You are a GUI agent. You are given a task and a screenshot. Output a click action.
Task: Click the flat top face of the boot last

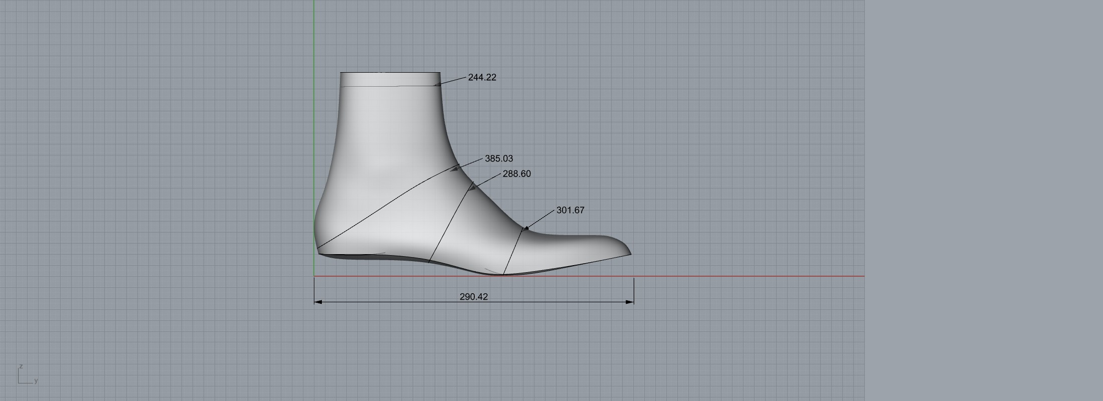pyautogui.click(x=390, y=79)
